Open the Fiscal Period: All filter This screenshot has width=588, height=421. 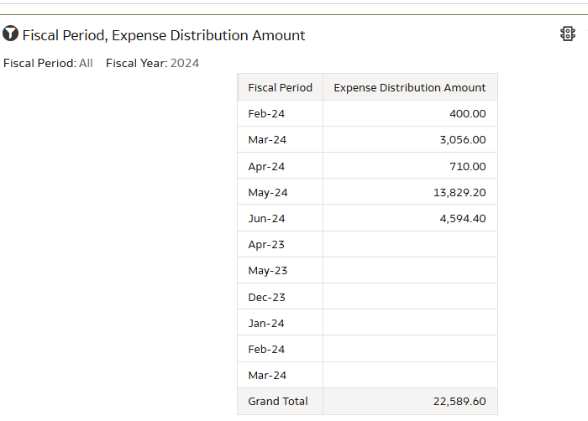click(x=48, y=63)
